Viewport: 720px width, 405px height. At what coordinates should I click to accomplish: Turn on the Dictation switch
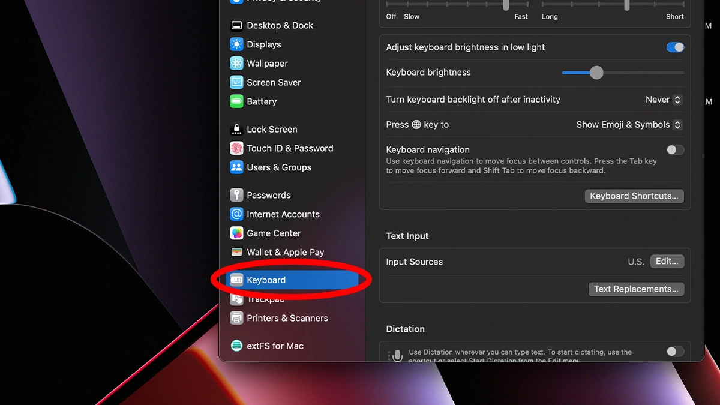[675, 352]
